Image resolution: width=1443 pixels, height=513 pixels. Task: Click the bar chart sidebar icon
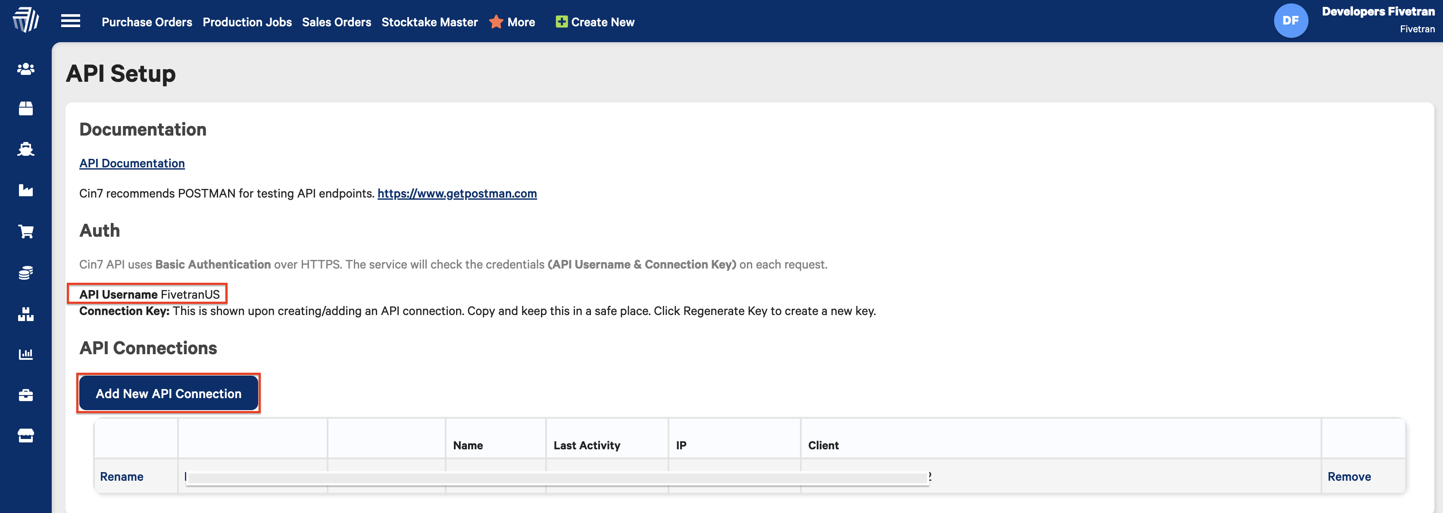[25, 353]
